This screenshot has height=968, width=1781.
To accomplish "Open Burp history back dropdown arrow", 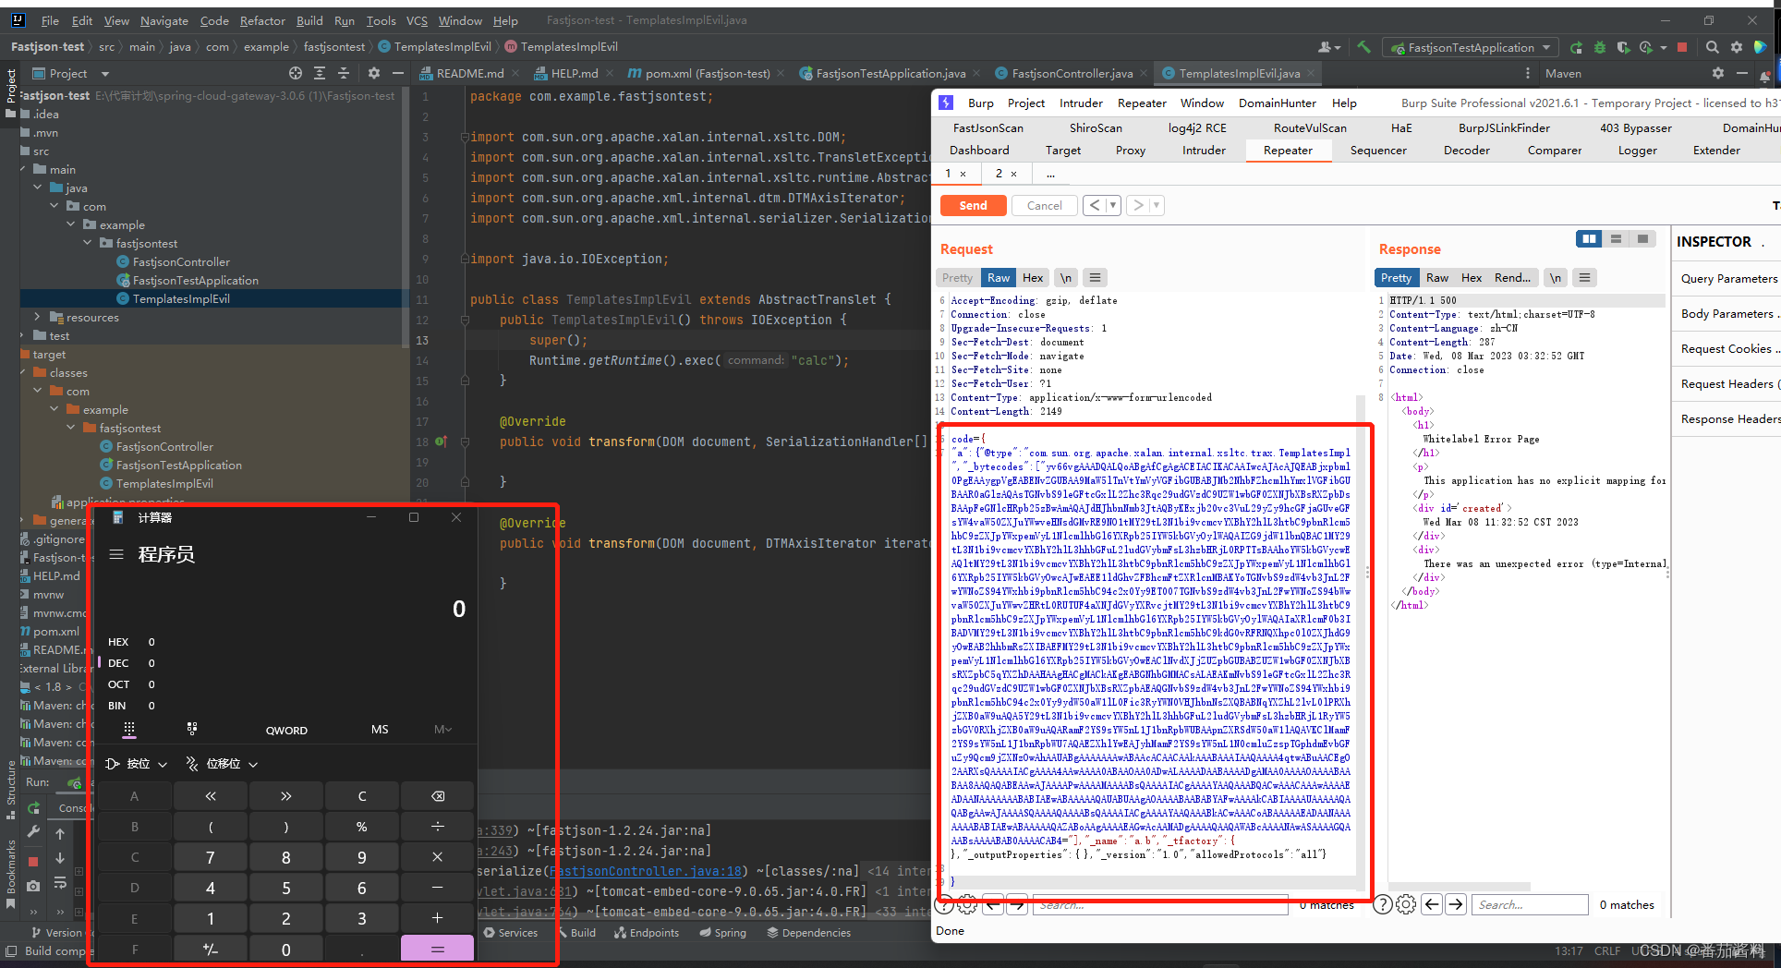I will [1112, 205].
